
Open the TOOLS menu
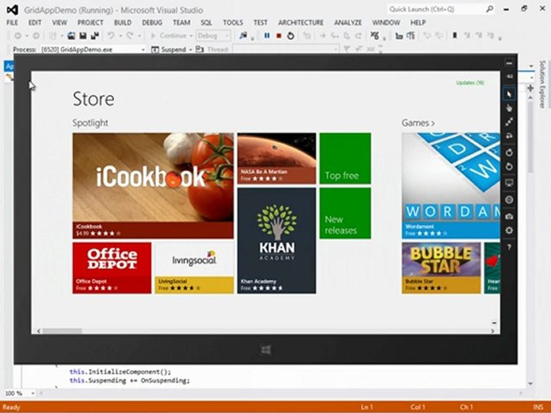tap(233, 22)
